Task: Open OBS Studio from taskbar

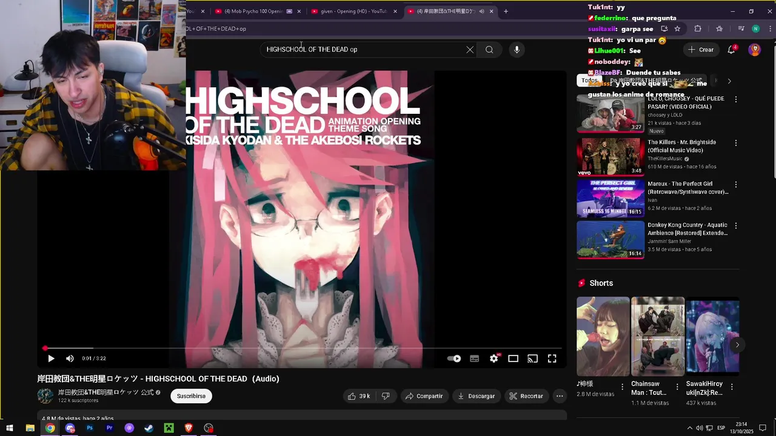Action: pos(209,428)
